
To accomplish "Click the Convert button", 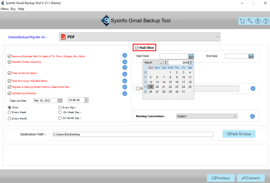I will 251,178.
